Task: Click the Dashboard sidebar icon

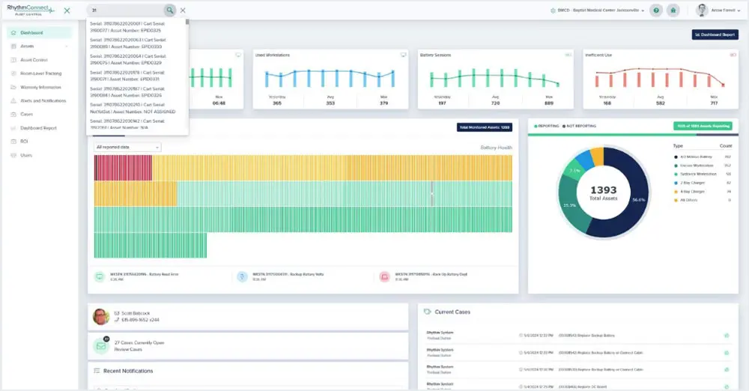Action: 13,33
